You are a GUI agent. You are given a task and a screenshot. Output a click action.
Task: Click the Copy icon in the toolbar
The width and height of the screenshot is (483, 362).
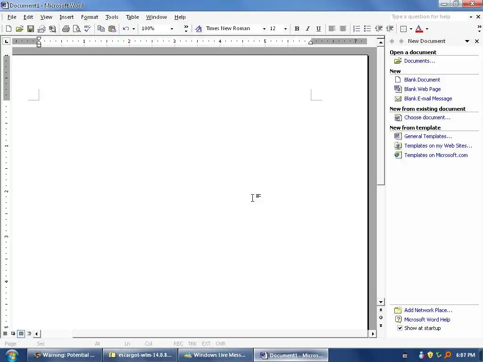pyautogui.click(x=101, y=29)
